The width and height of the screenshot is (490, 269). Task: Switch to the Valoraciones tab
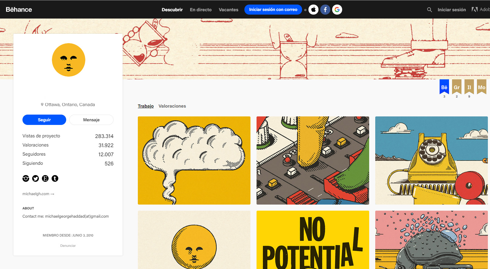tap(172, 106)
